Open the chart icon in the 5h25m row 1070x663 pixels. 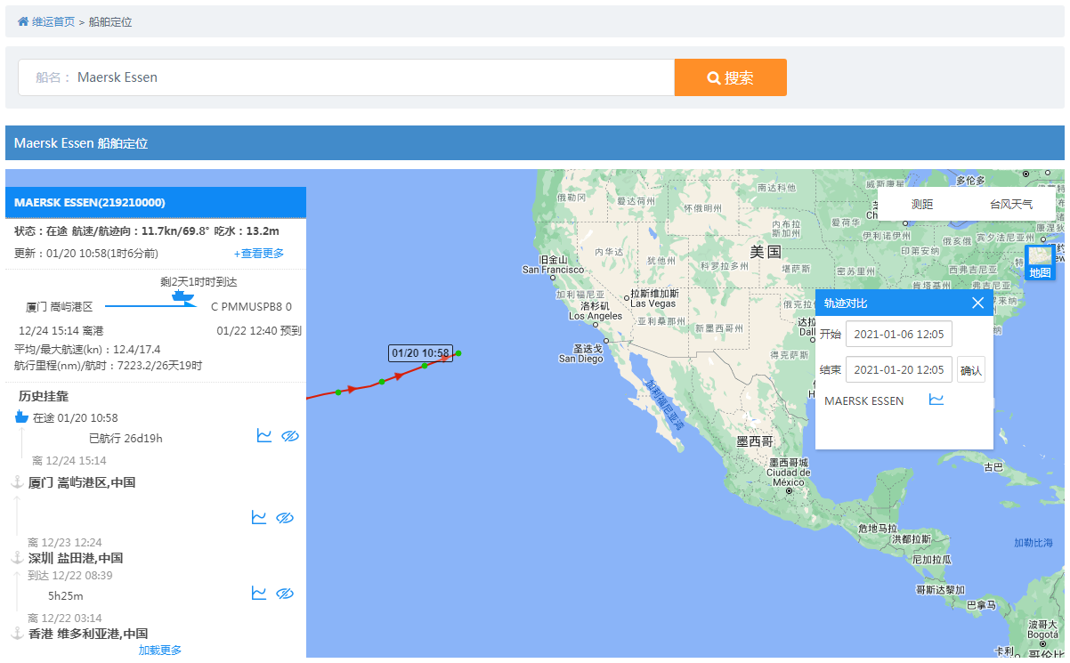pos(259,593)
